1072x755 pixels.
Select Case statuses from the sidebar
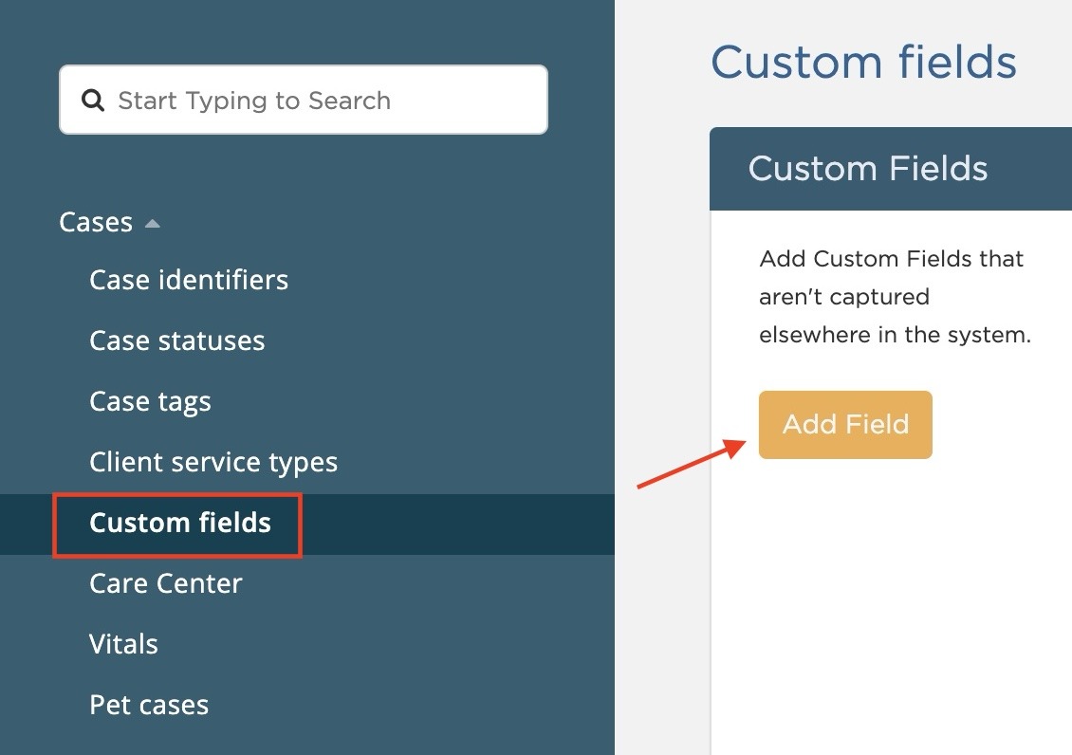click(176, 341)
